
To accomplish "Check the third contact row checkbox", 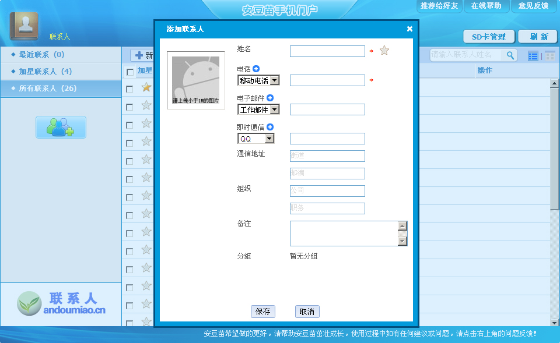I will (129, 125).
